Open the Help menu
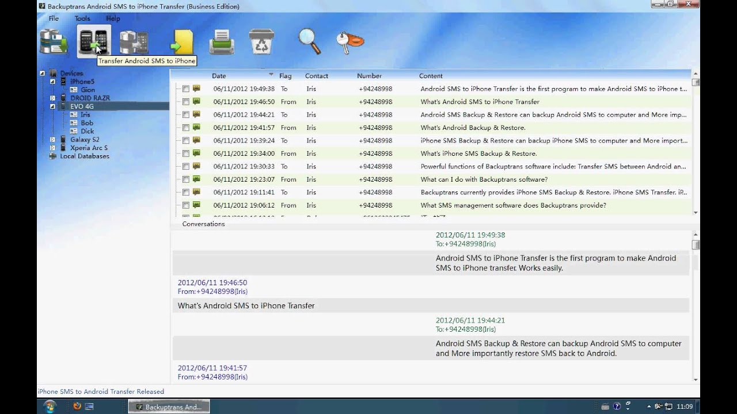Image resolution: width=737 pixels, height=414 pixels. click(x=113, y=18)
